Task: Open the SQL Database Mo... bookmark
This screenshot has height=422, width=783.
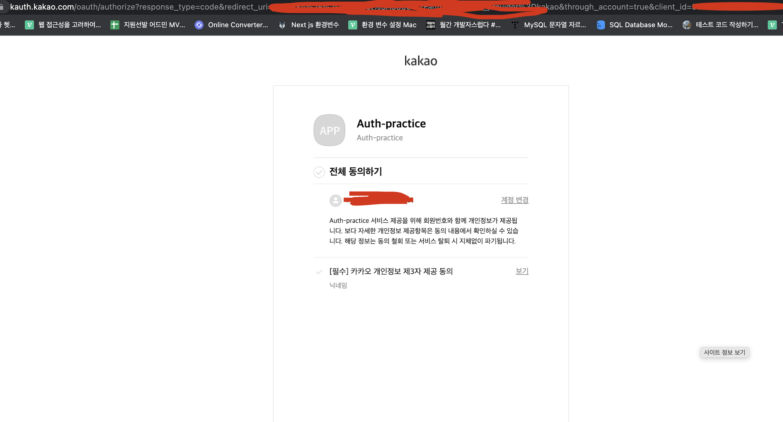Action: pyautogui.click(x=634, y=25)
